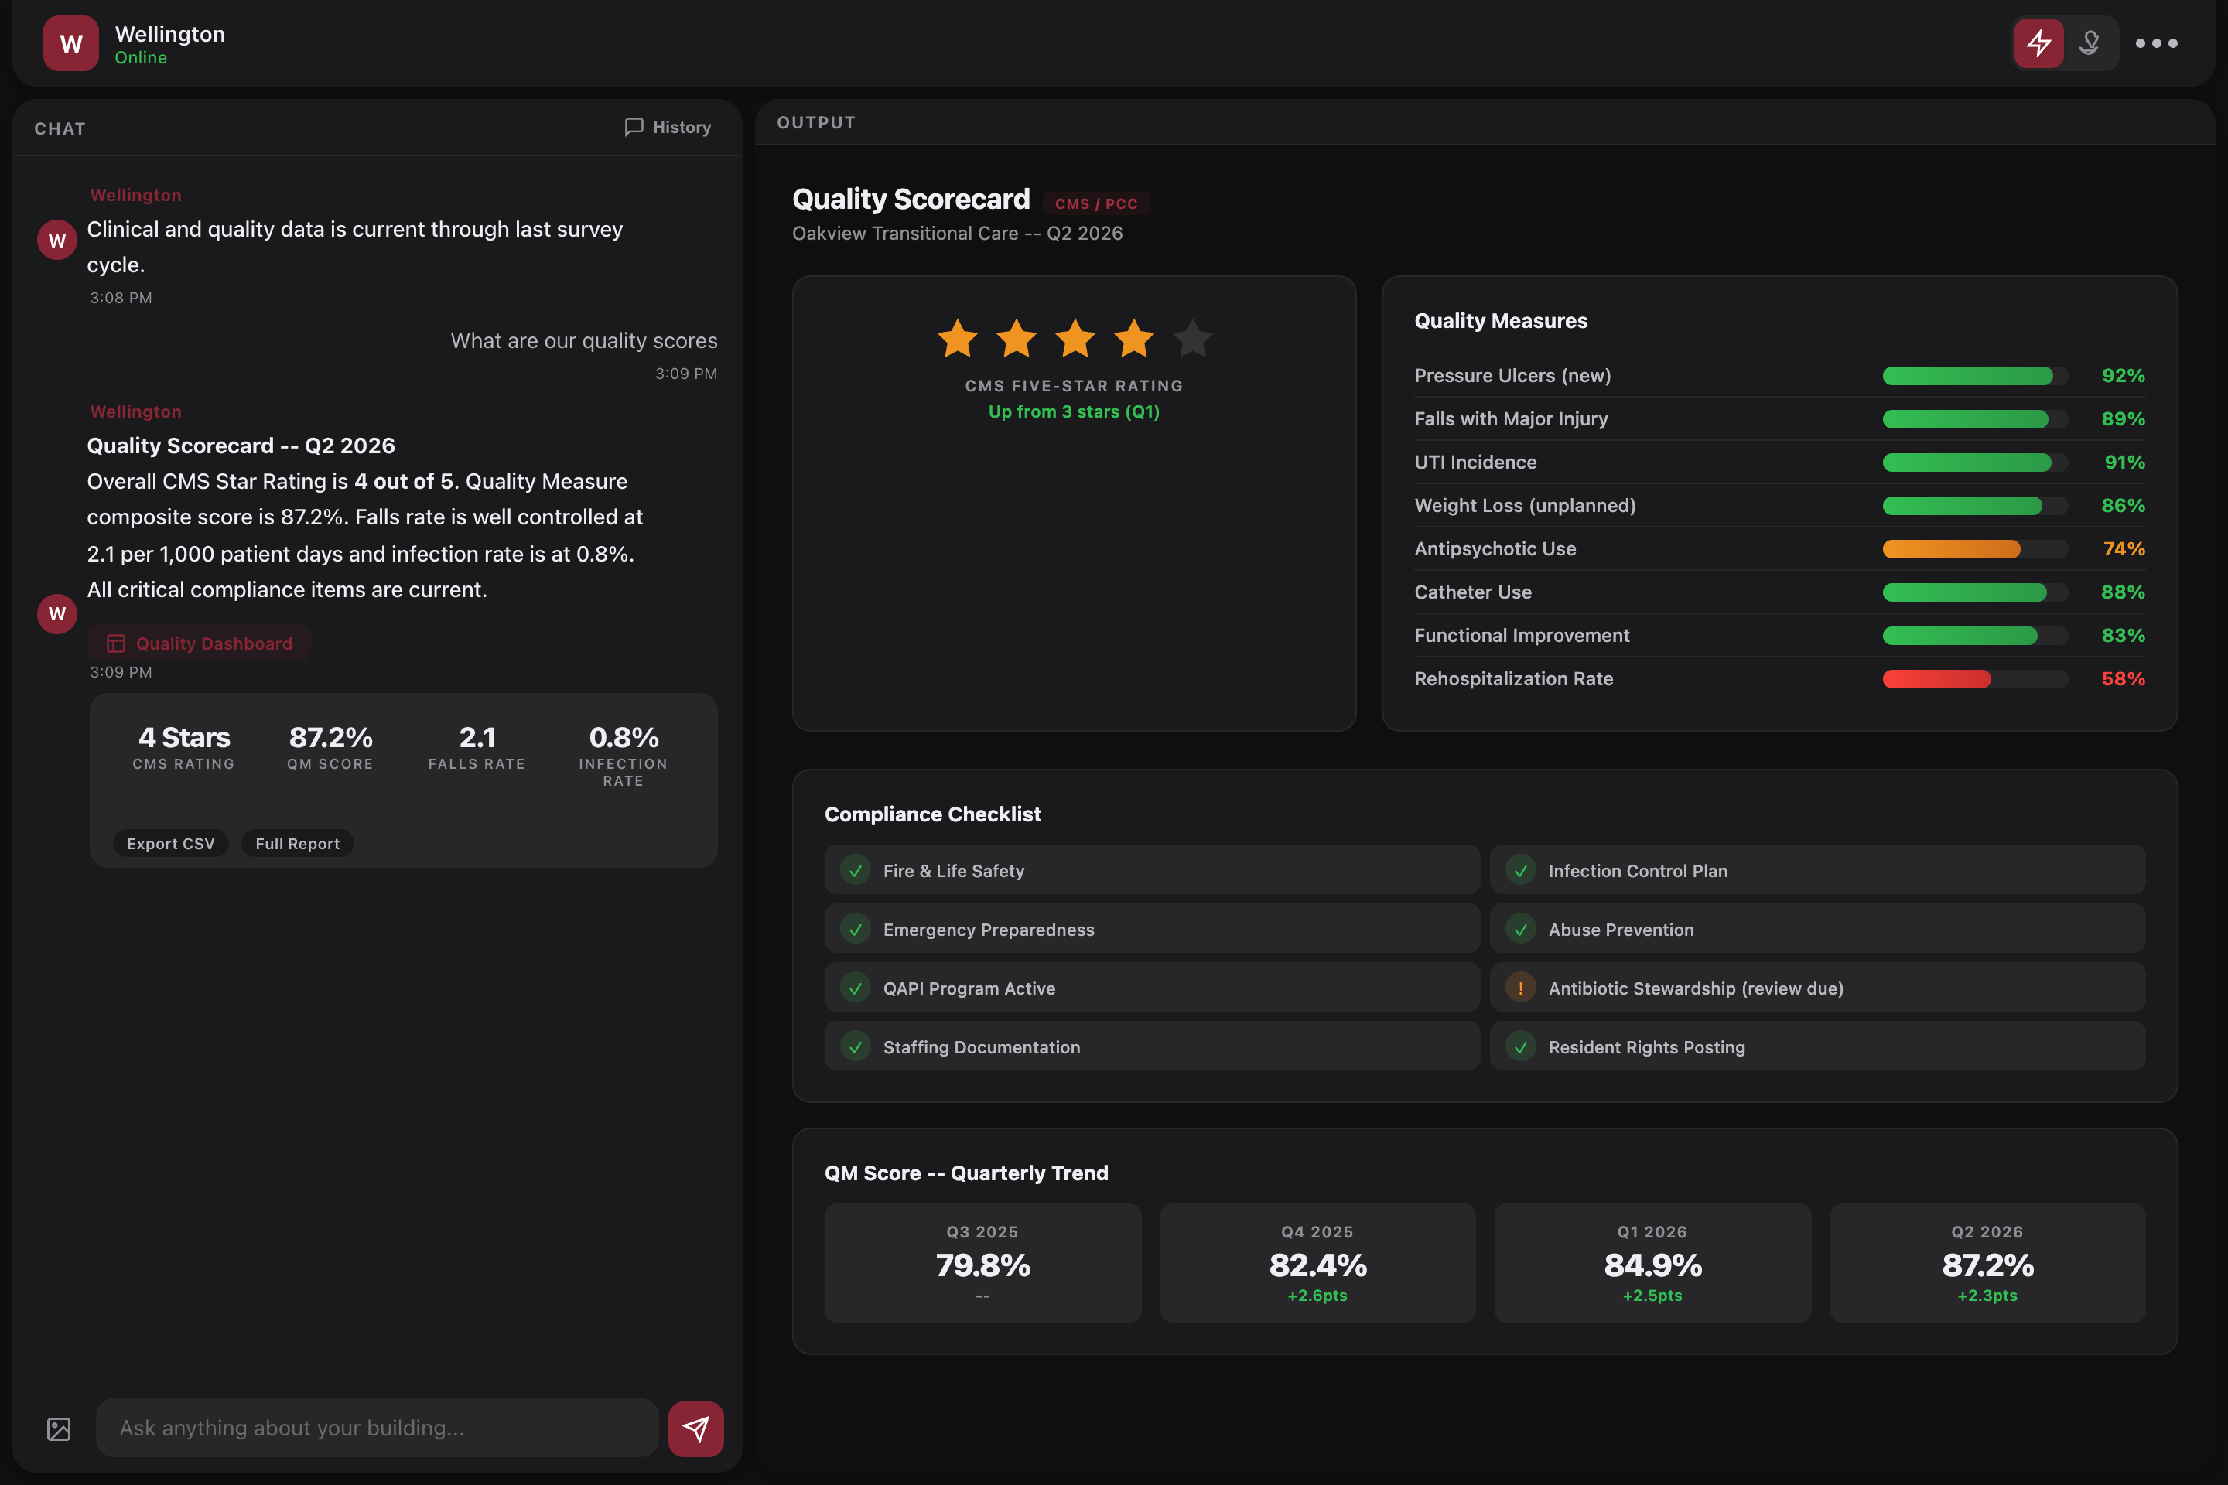Click Full Report button
Image resolution: width=2228 pixels, height=1485 pixels.
click(297, 844)
